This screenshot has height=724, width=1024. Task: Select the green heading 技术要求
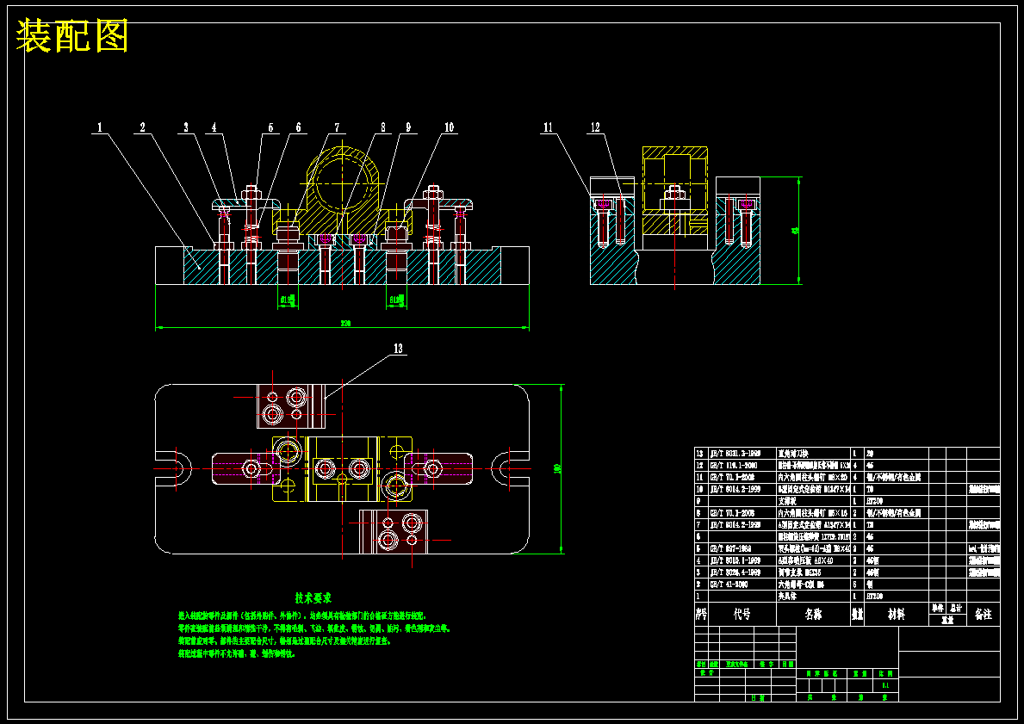pyautogui.click(x=313, y=598)
